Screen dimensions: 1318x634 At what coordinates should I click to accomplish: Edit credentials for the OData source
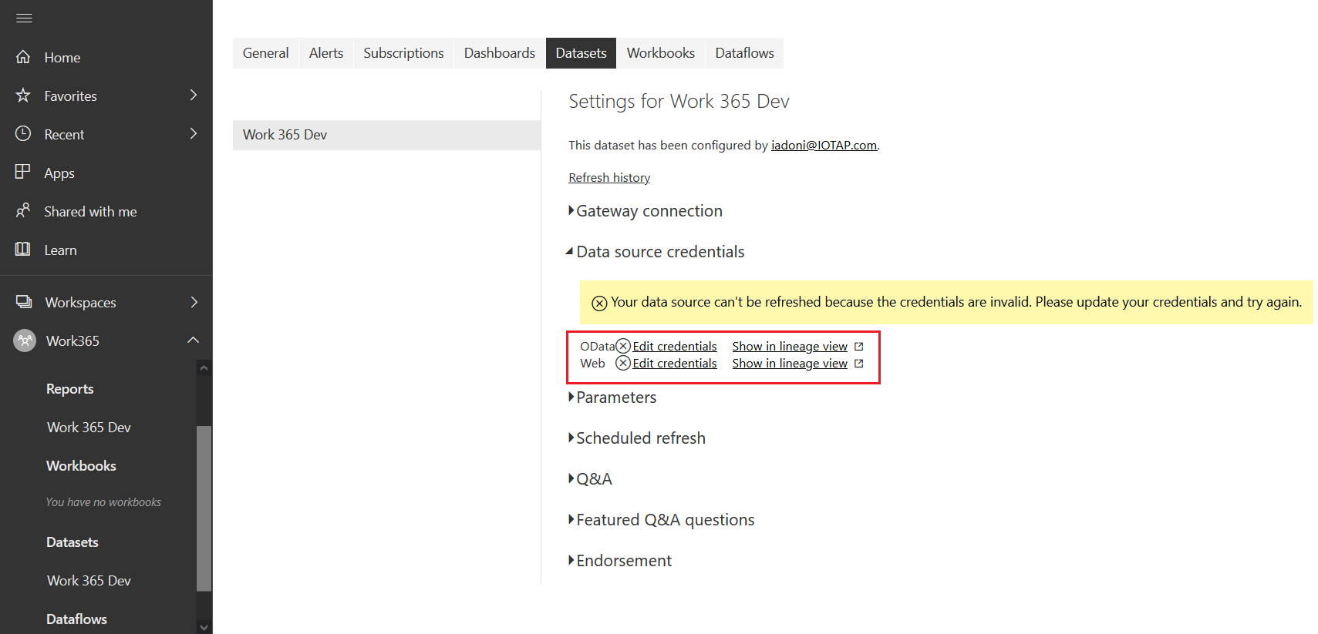coord(675,347)
